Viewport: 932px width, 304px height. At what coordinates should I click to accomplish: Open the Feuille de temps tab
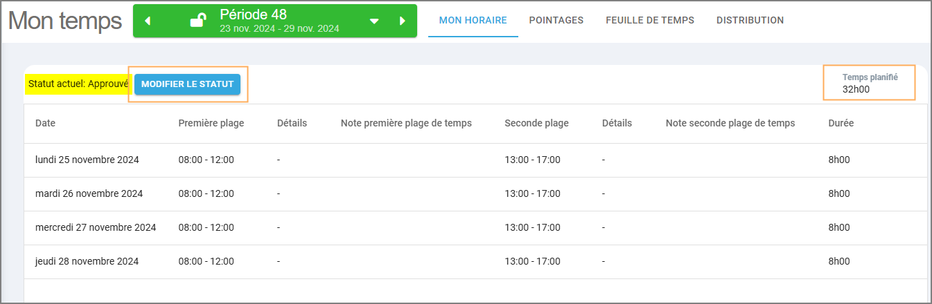[649, 20]
